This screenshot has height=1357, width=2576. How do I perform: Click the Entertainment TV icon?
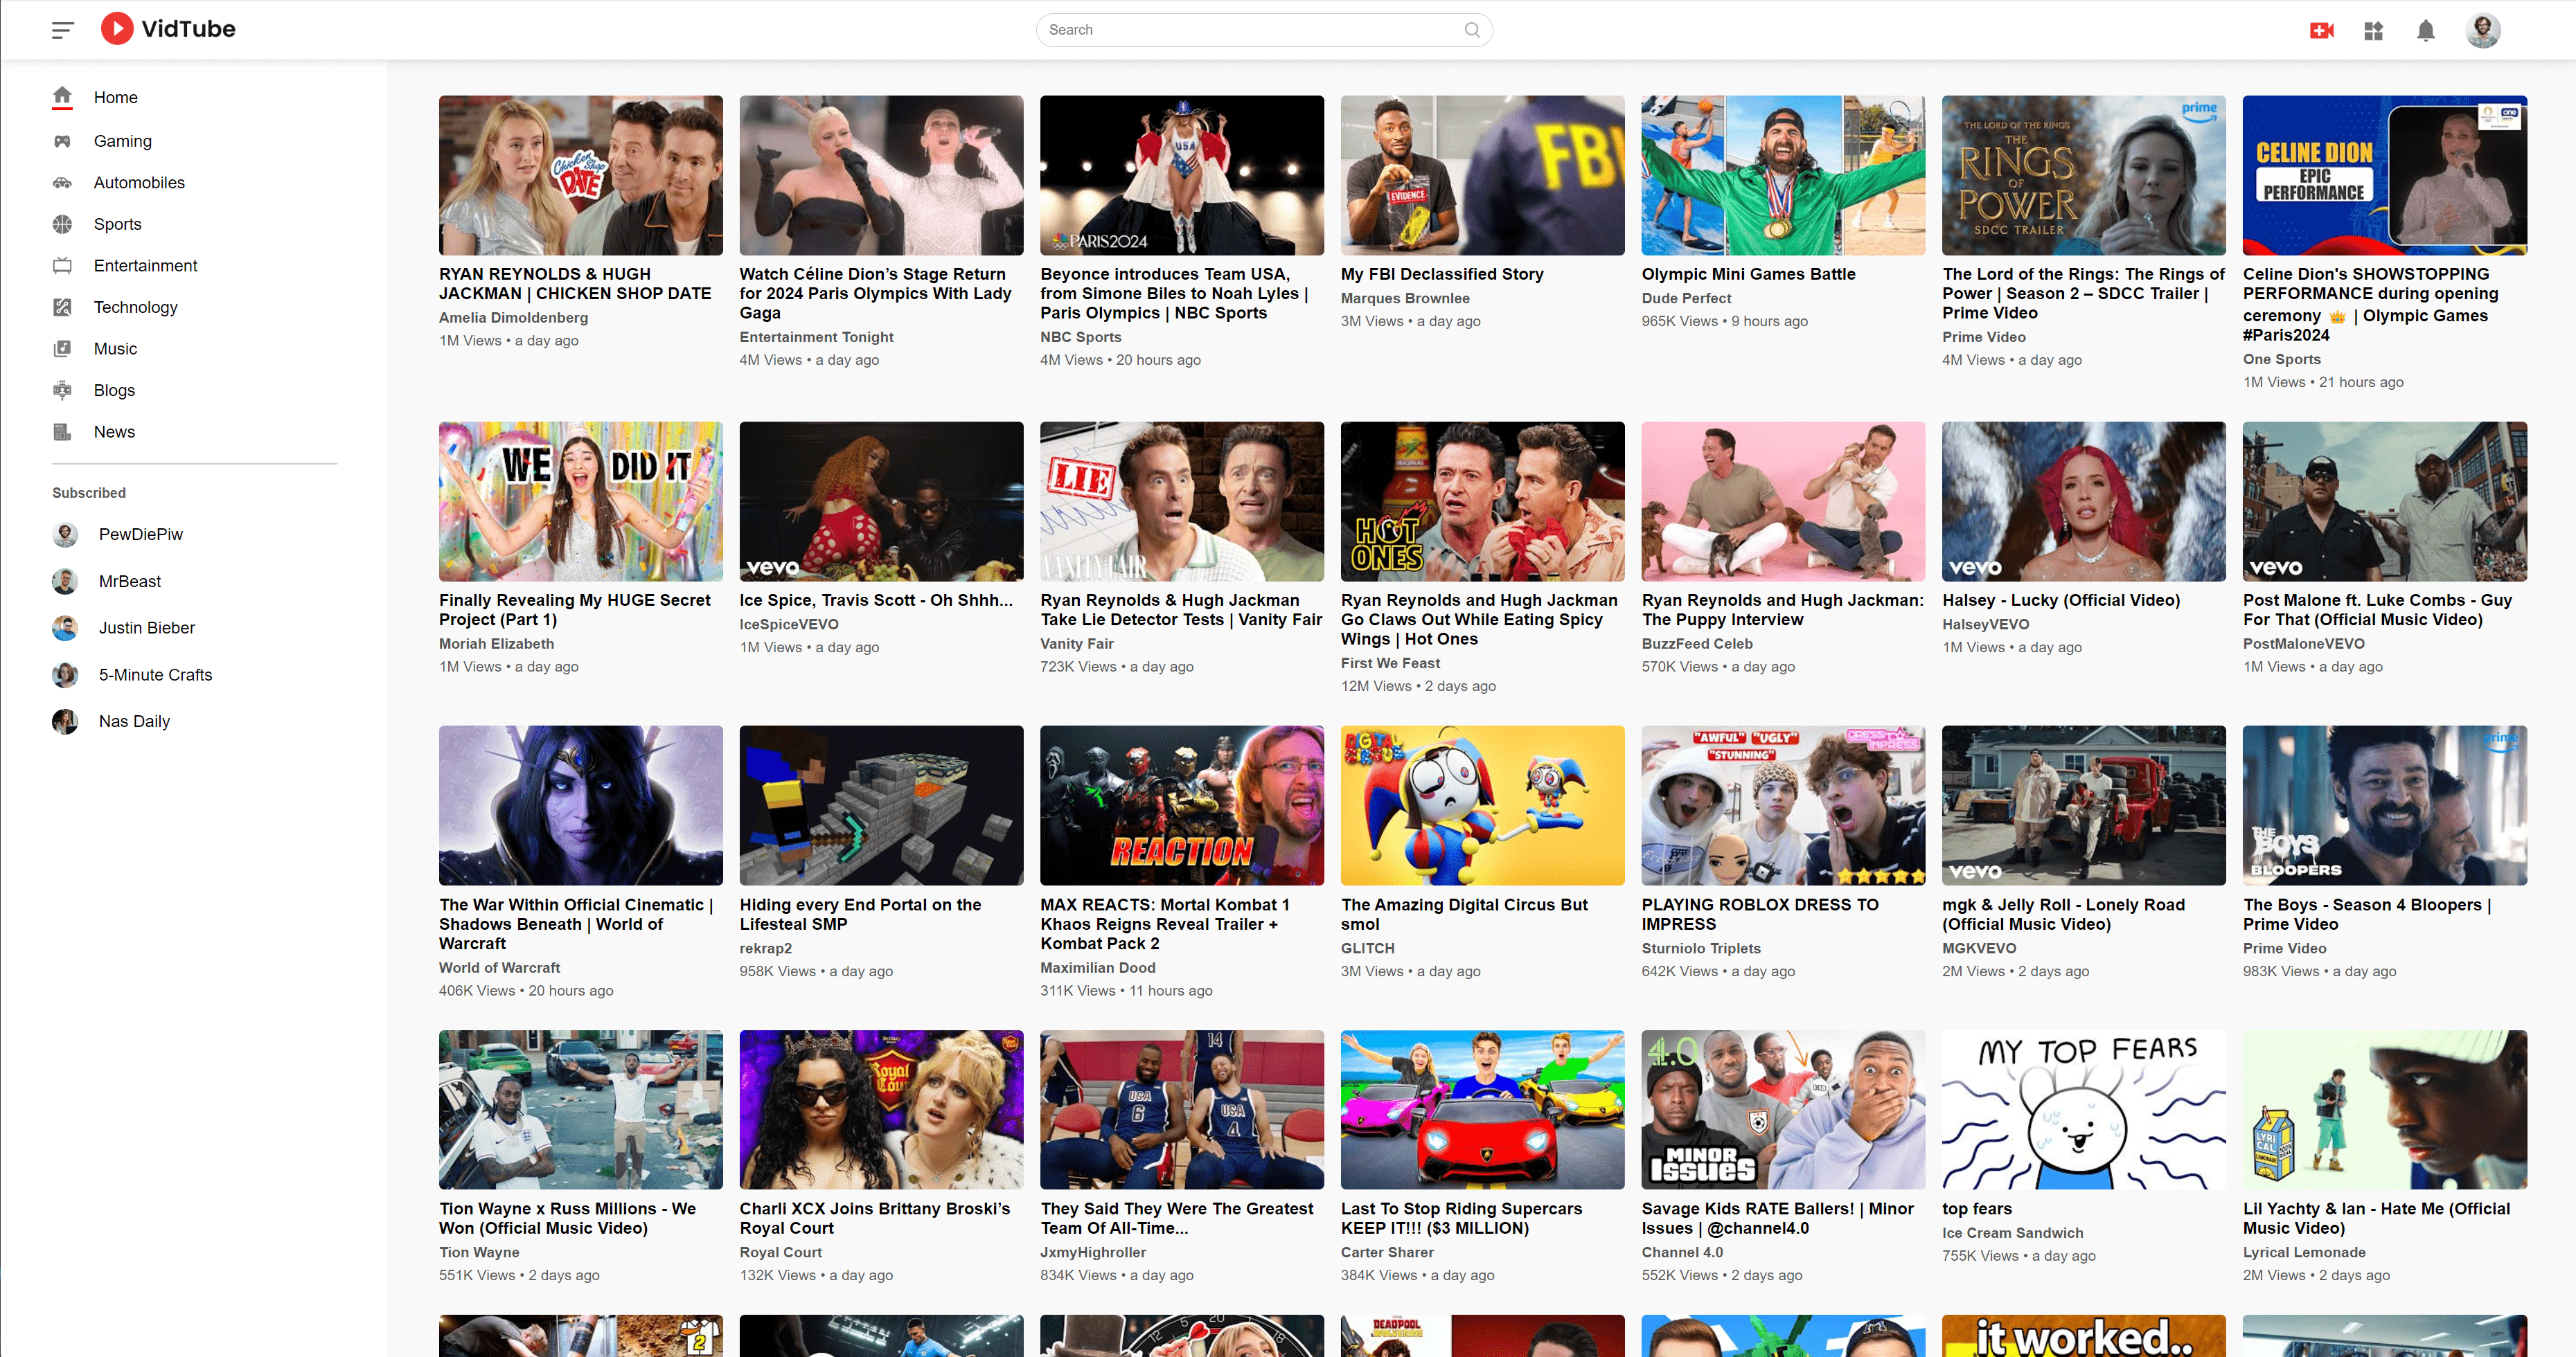(62, 266)
